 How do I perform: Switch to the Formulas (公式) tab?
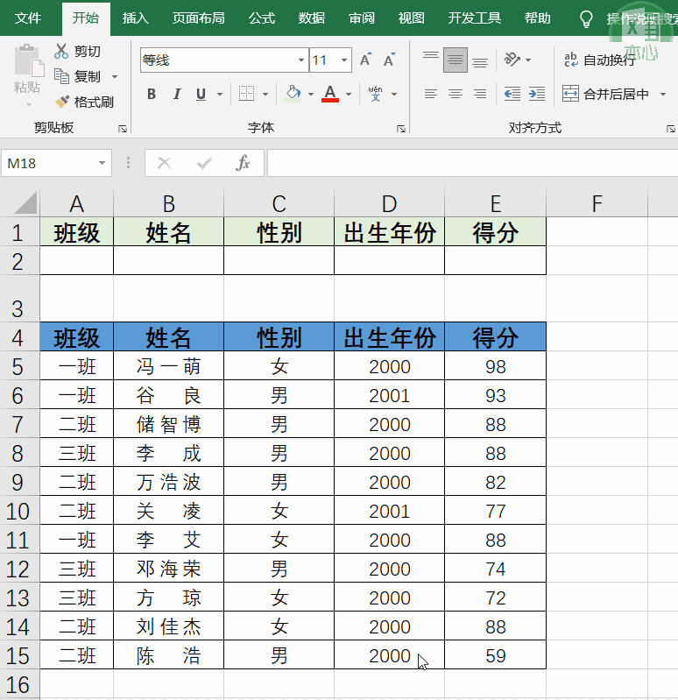click(x=262, y=18)
